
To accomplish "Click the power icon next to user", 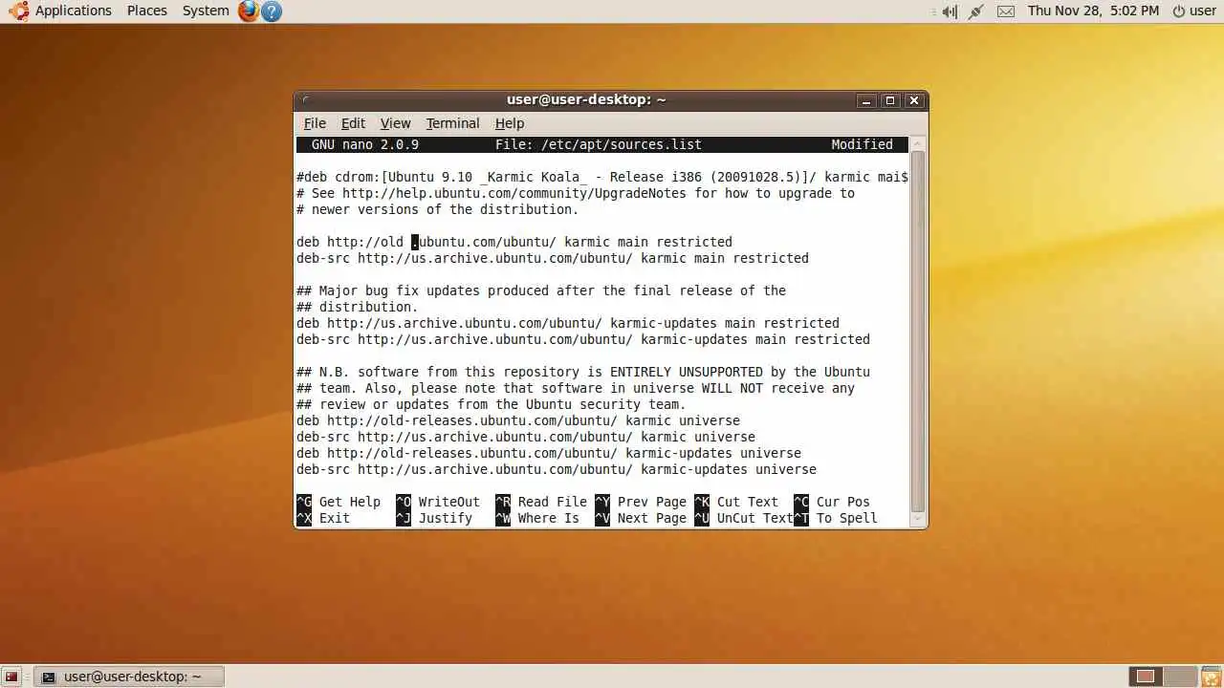I will [x=1179, y=11].
